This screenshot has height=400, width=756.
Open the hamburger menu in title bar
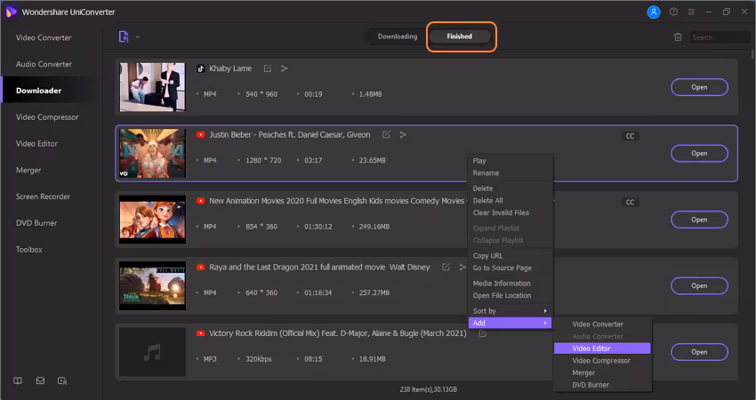click(x=691, y=12)
